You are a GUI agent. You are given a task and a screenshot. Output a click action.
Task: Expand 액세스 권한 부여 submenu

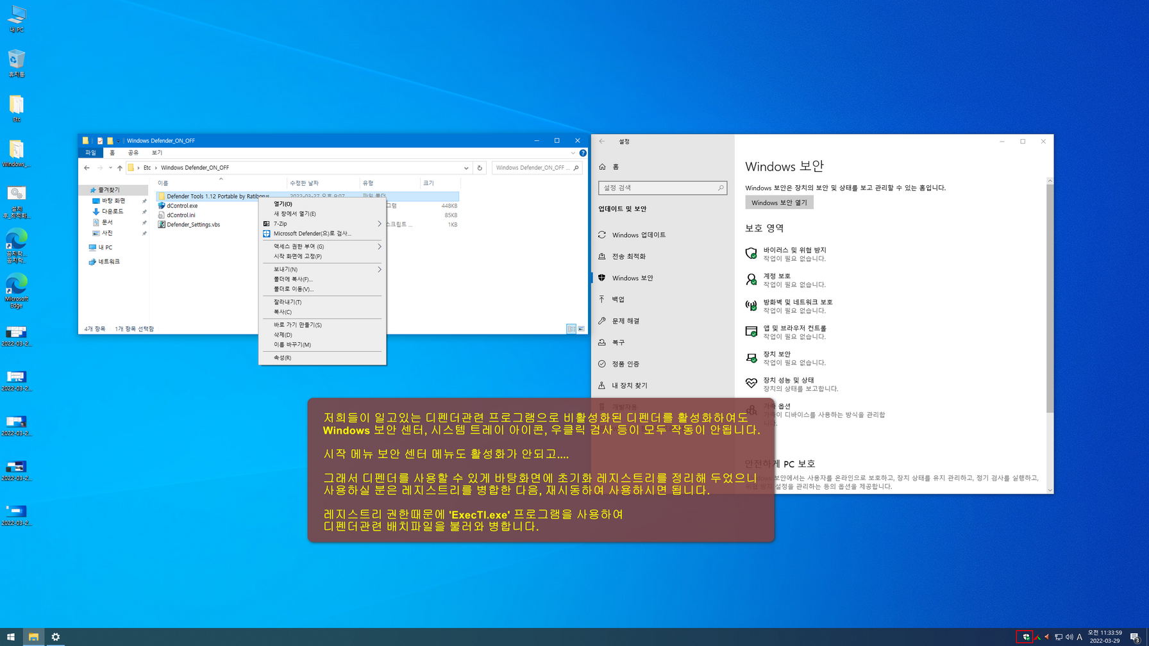[322, 247]
